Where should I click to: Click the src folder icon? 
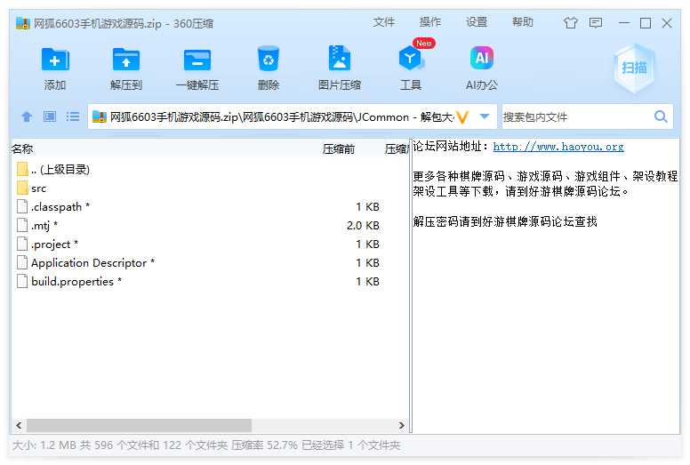pyautogui.click(x=22, y=188)
